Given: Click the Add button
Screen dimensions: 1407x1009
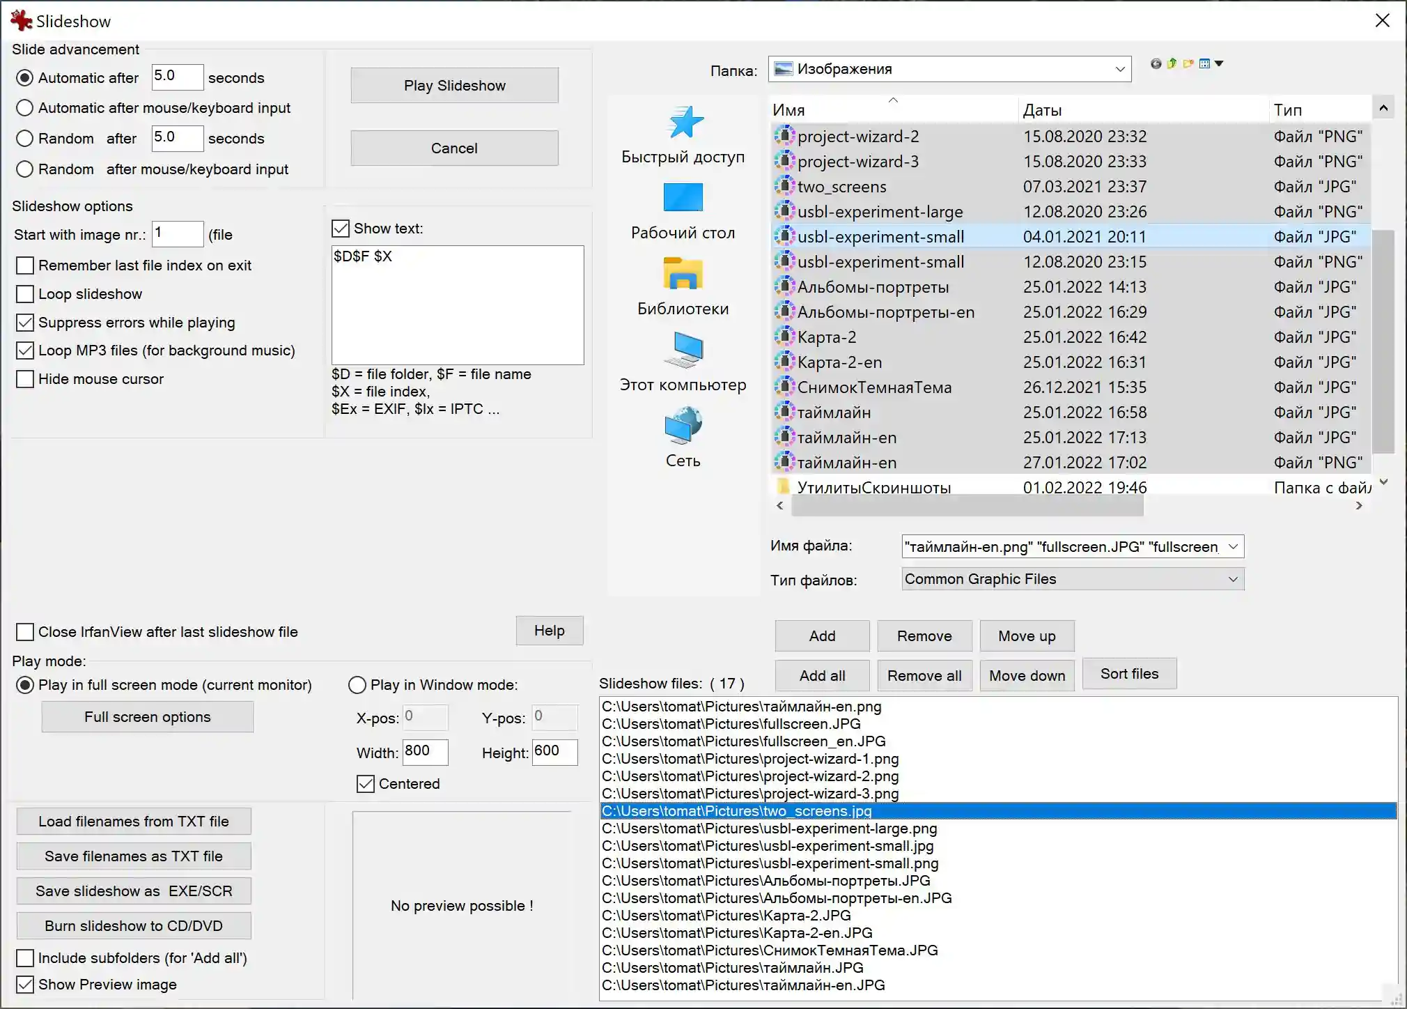Looking at the screenshot, I should 823,636.
